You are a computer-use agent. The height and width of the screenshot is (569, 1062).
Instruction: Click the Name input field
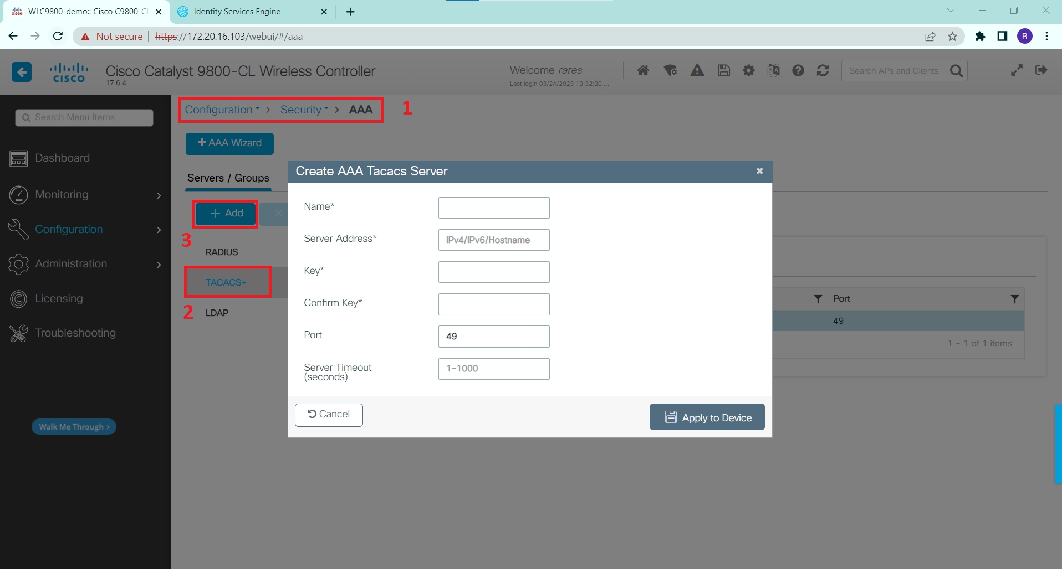coord(494,208)
